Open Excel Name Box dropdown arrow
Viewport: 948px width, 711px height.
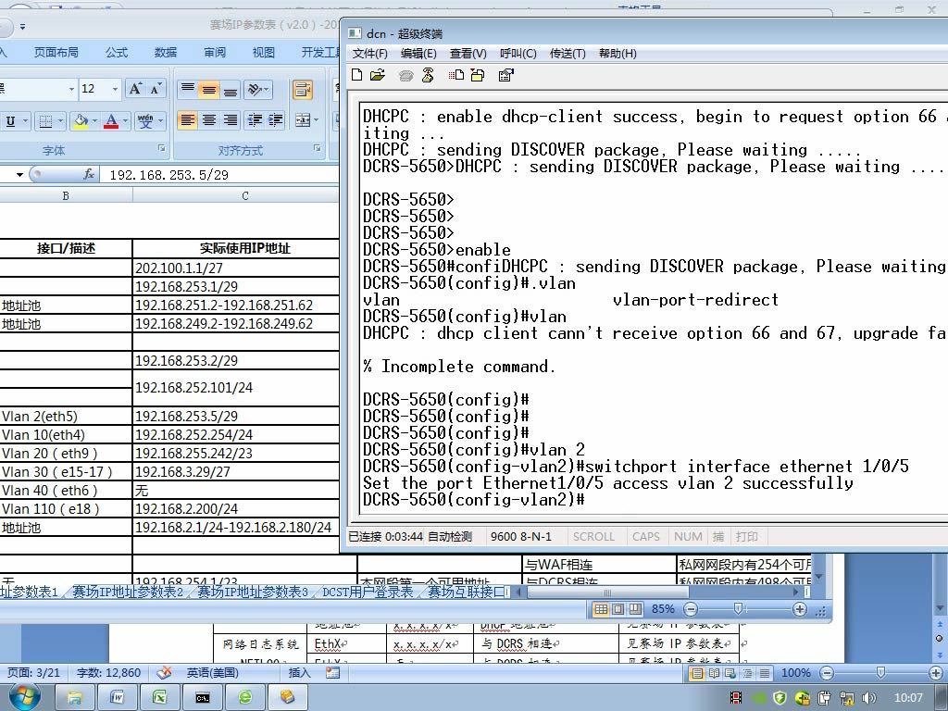tap(19, 175)
